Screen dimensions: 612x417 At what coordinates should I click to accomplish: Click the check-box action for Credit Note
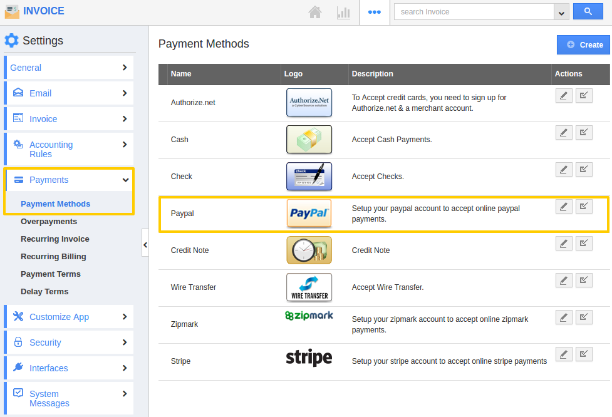tap(584, 244)
